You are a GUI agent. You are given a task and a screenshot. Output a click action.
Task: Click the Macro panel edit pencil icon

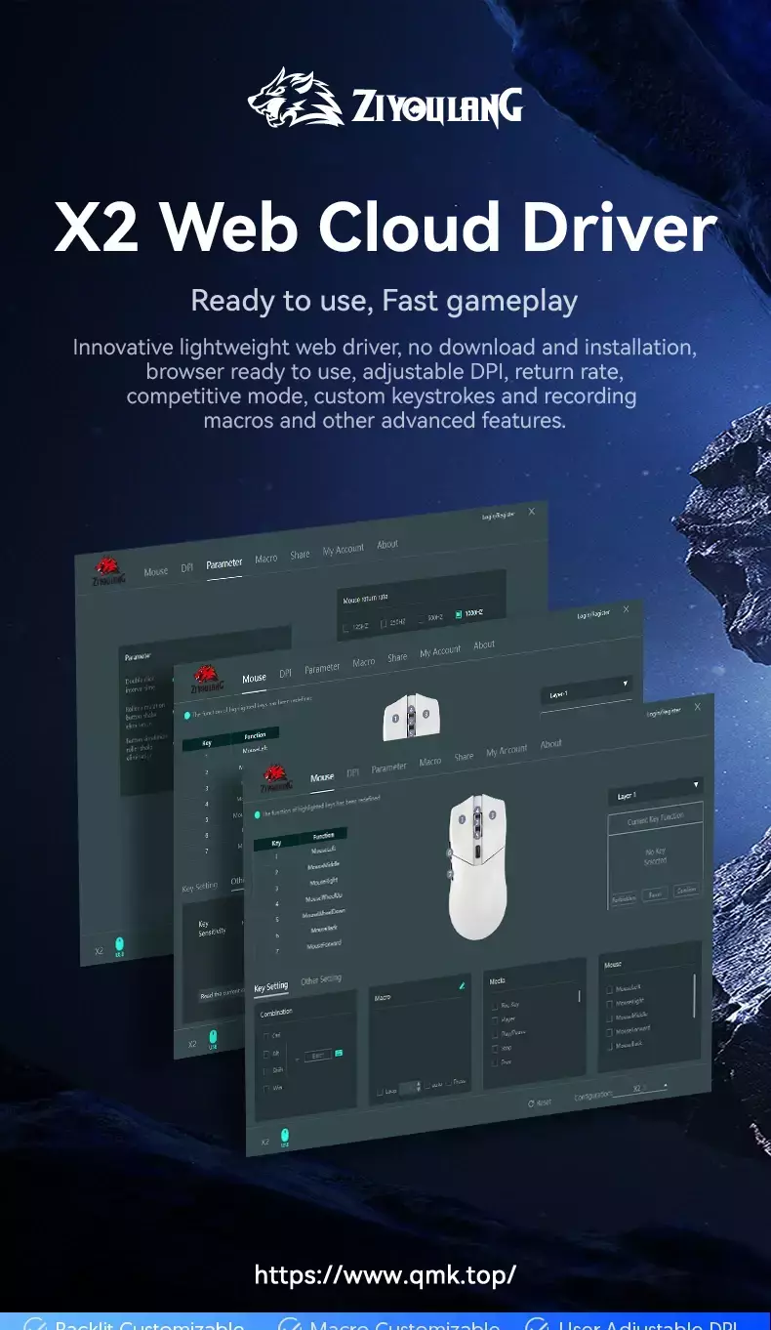[462, 986]
